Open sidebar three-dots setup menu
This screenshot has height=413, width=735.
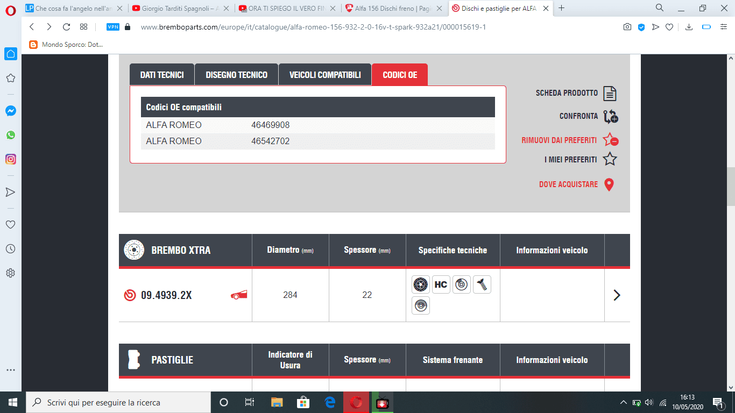[x=10, y=370]
